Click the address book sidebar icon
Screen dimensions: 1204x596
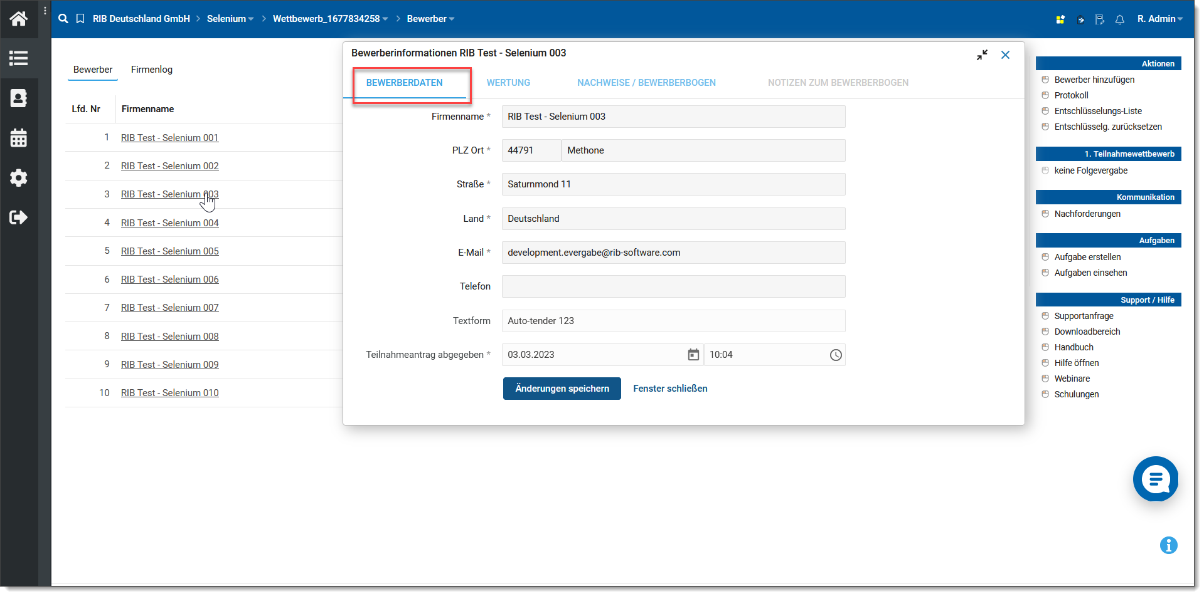[x=19, y=98]
